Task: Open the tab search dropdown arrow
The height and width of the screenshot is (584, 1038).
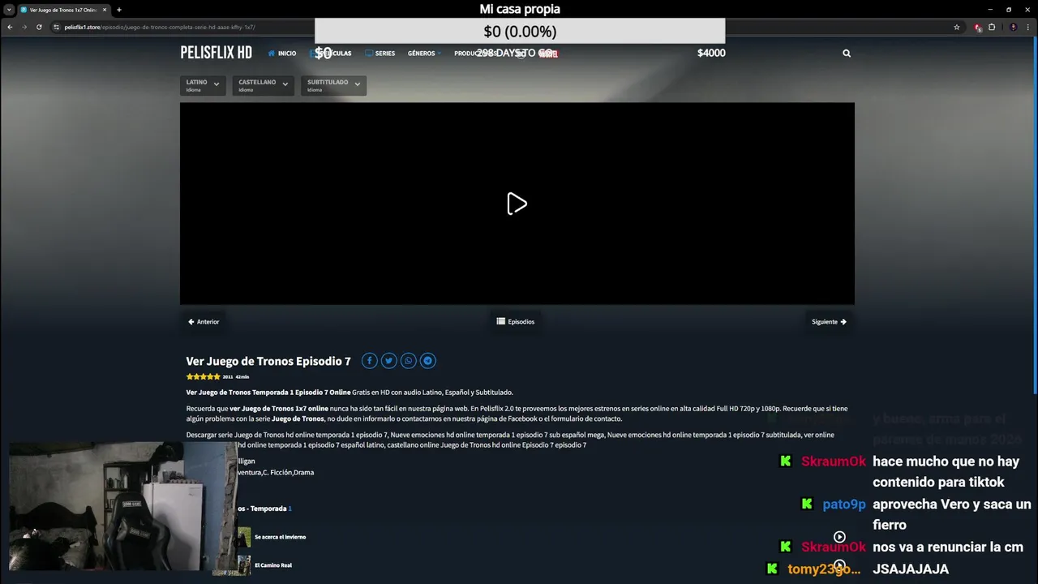Action: click(9, 10)
